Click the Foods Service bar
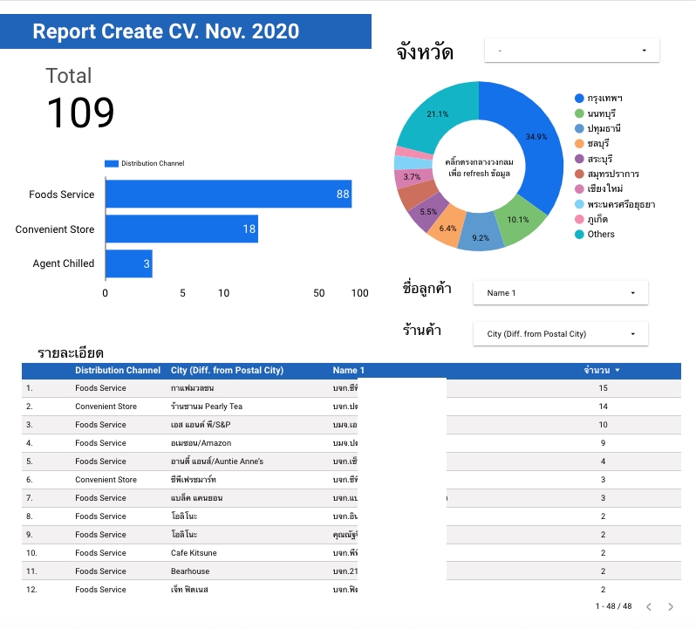This screenshot has width=696, height=629. coord(228,195)
